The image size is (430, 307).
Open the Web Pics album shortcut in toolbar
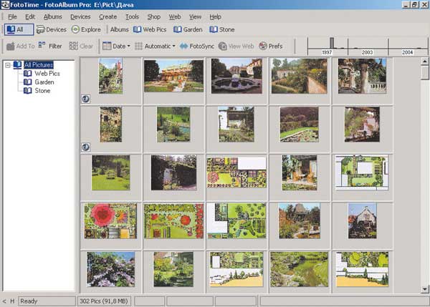150,29
